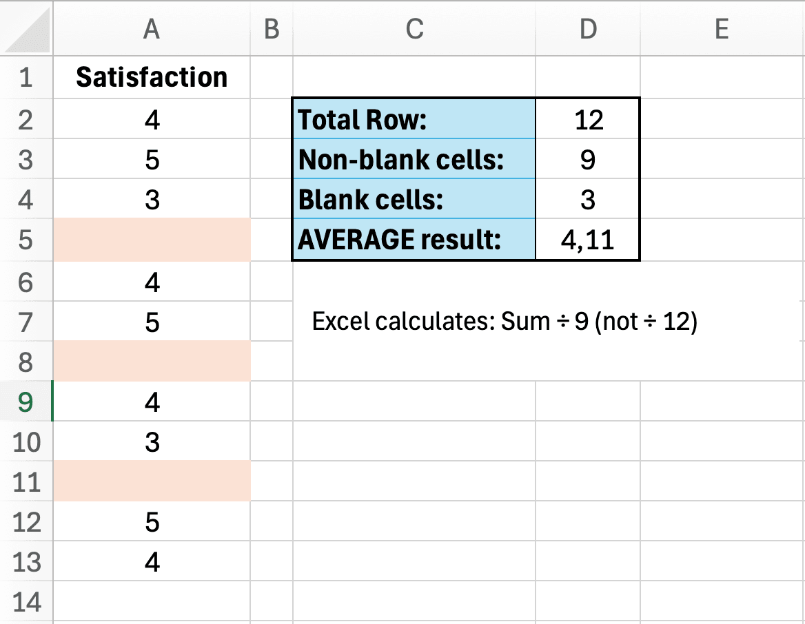Select the blank highlighted cell A8
Screen dimensions: 805x624
152,362
